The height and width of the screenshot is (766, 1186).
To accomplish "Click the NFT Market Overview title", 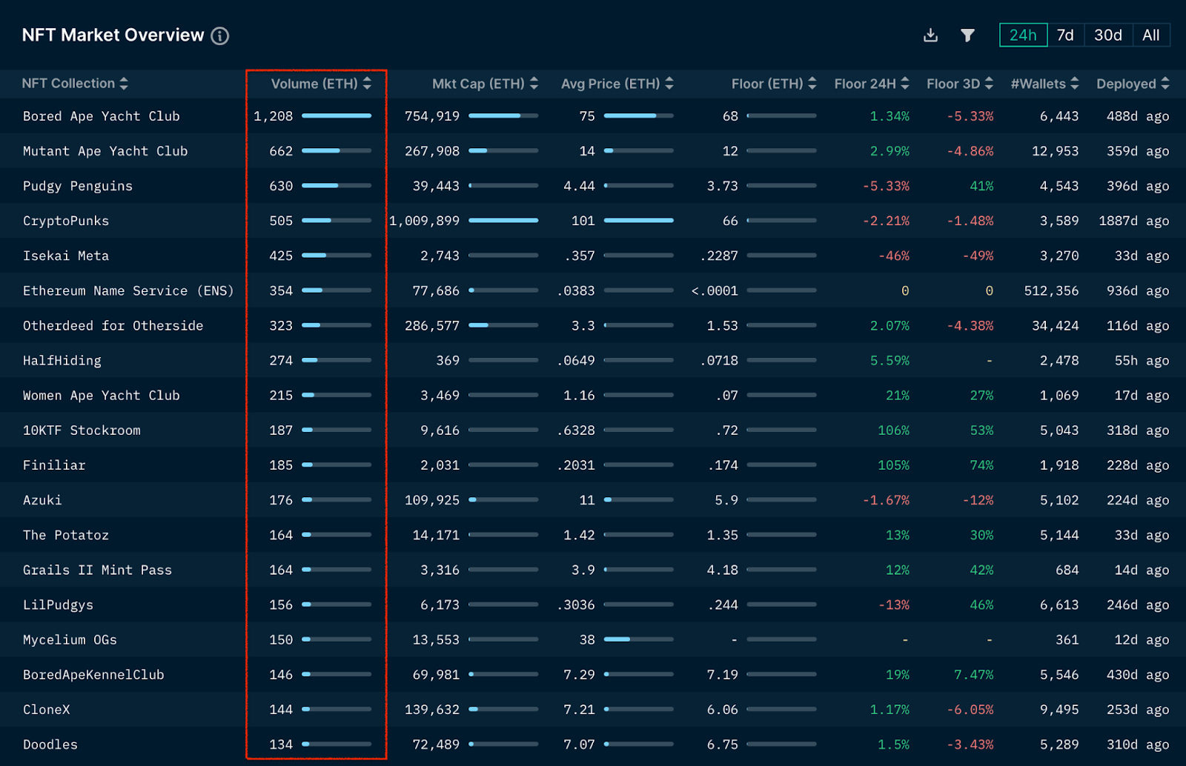I will (113, 35).
